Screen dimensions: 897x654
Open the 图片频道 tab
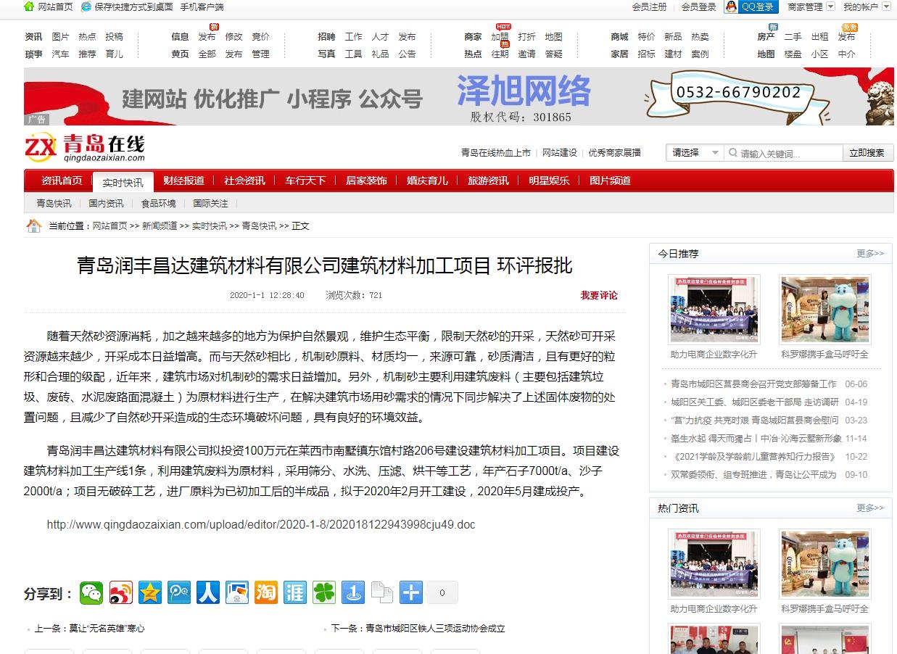(x=610, y=181)
